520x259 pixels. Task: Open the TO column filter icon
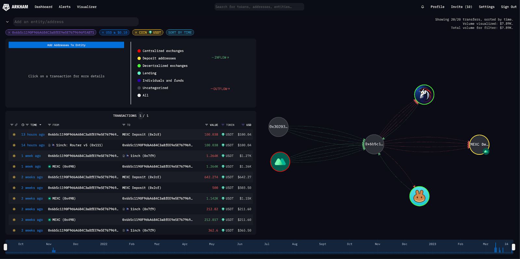click(x=124, y=125)
